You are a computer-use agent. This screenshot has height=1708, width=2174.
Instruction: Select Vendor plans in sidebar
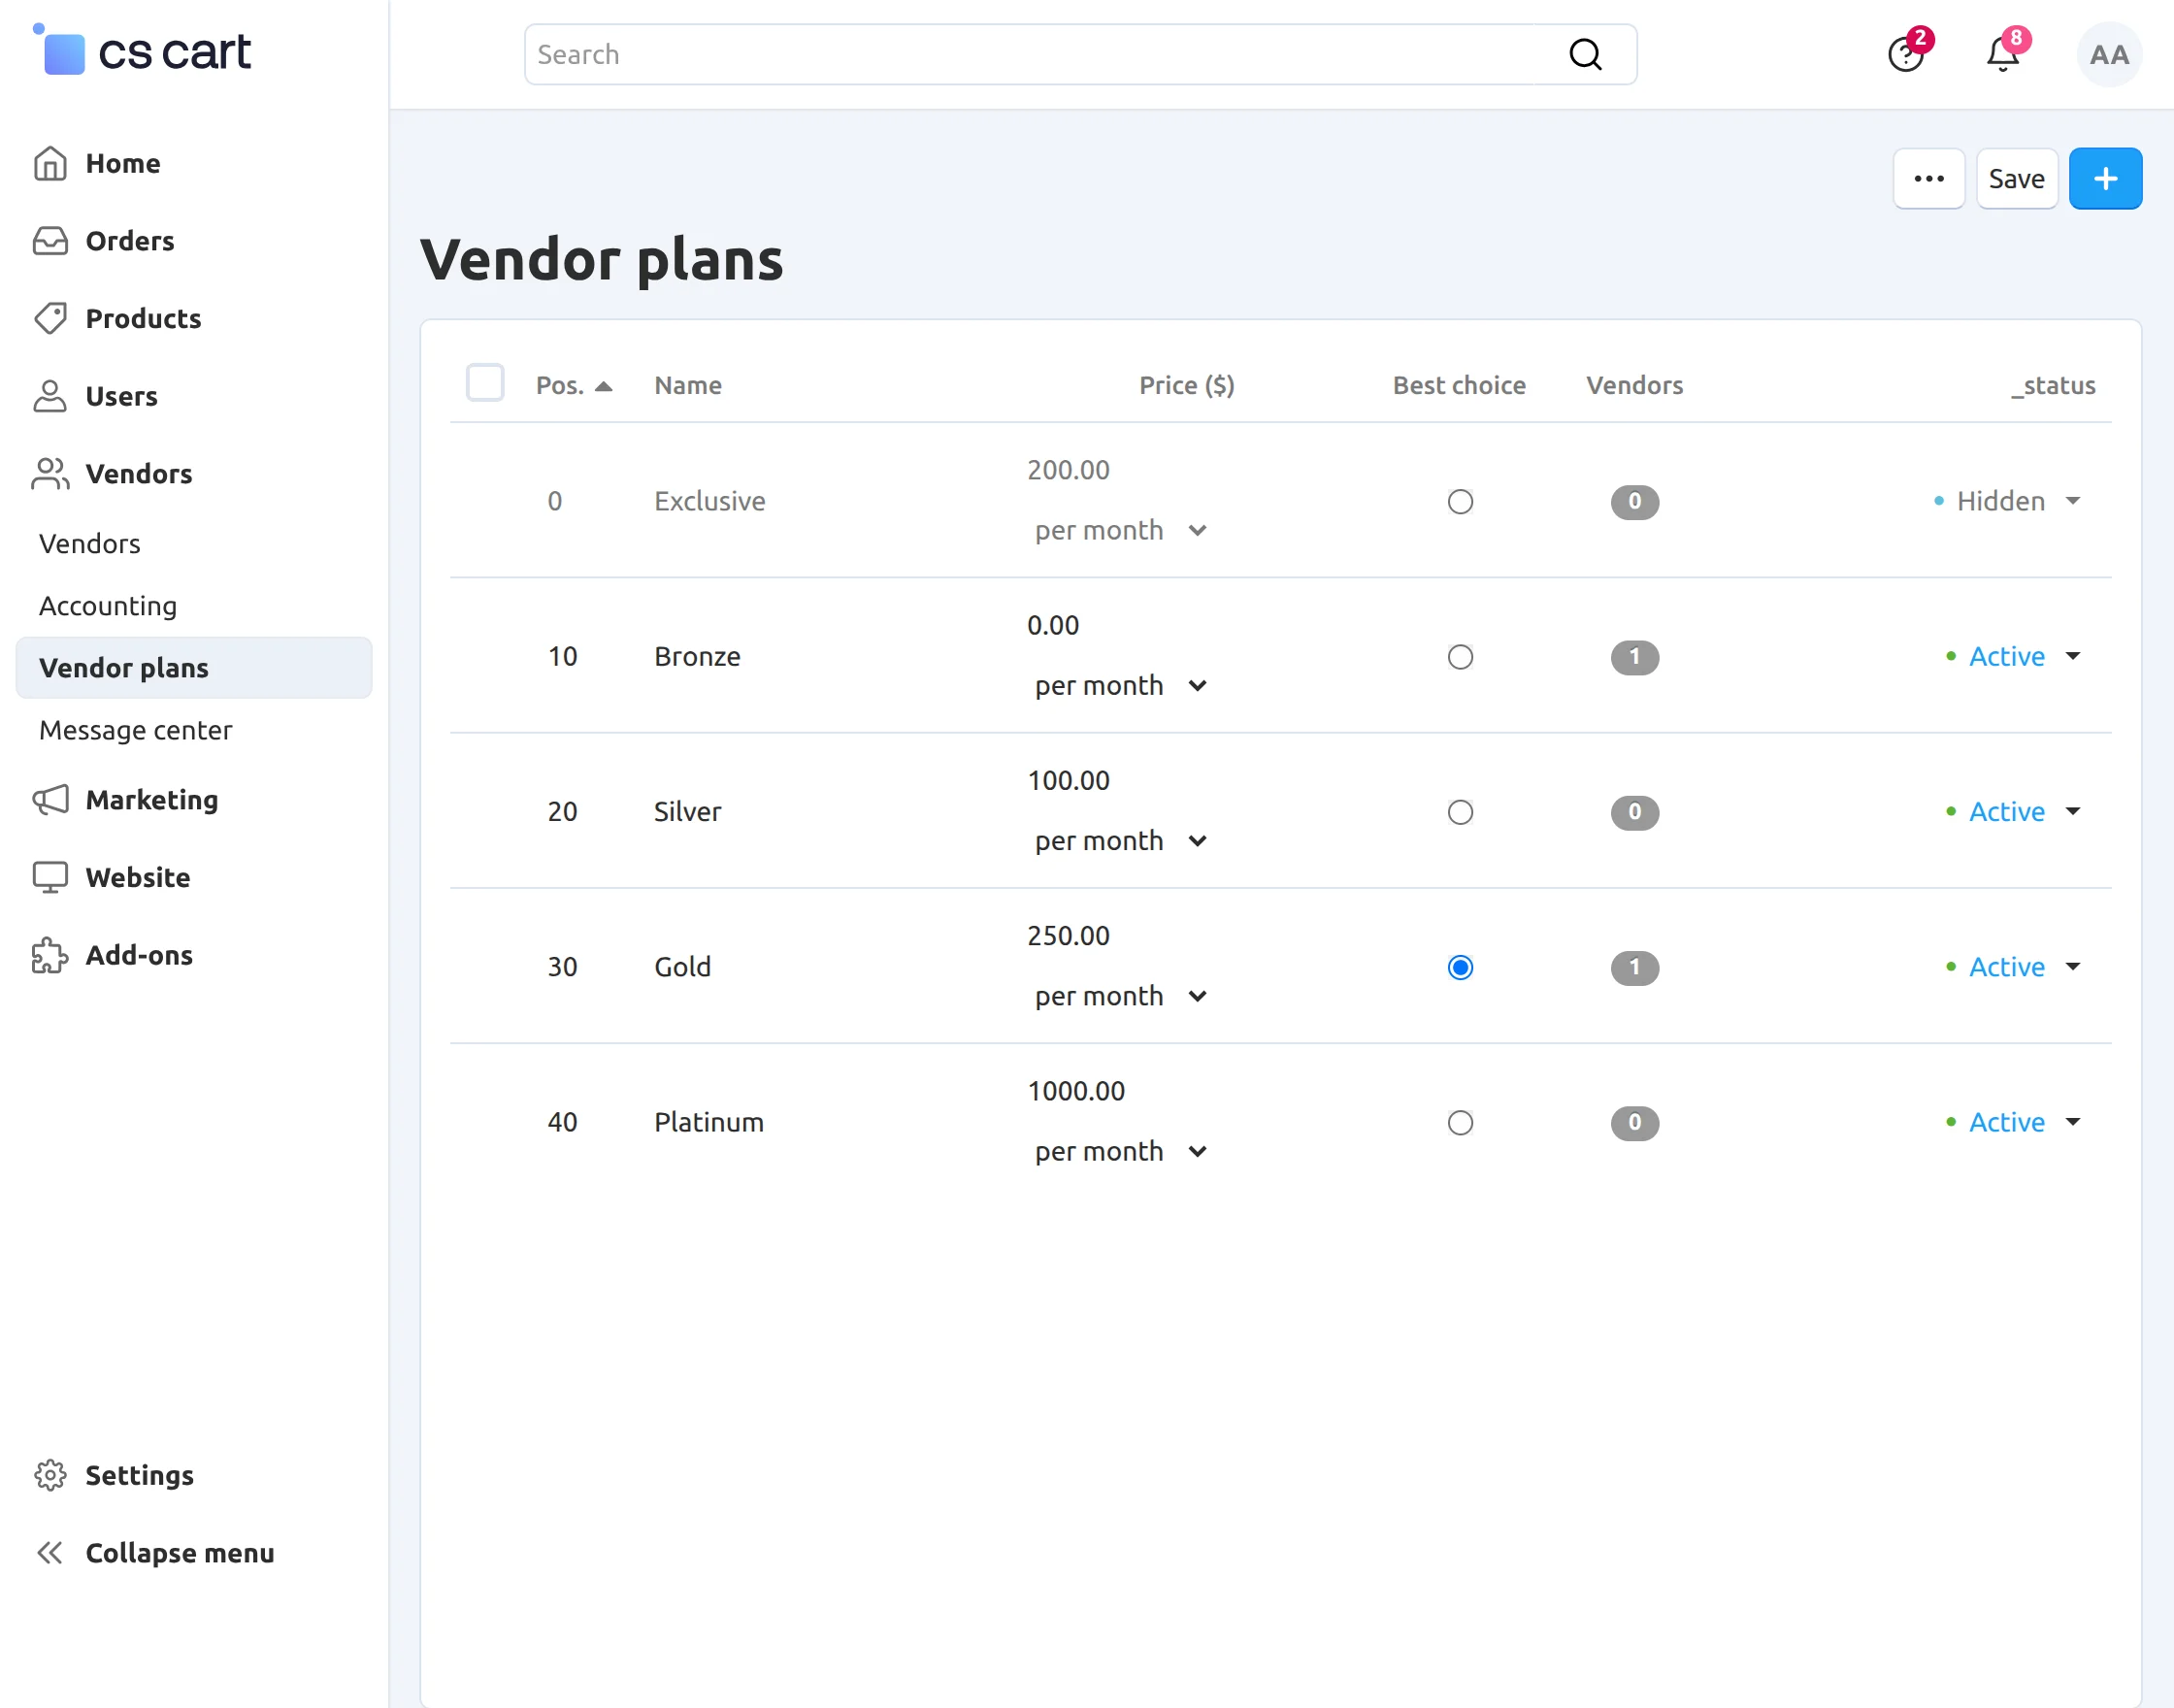pos(194,668)
